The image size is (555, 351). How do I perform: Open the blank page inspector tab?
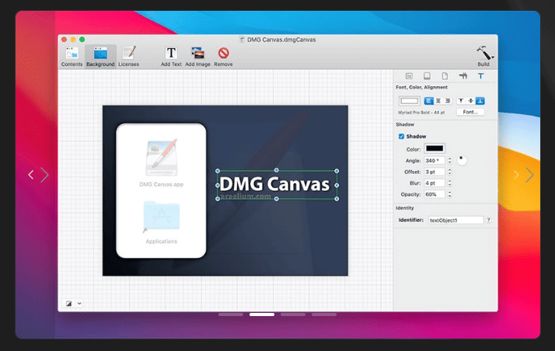click(x=445, y=76)
